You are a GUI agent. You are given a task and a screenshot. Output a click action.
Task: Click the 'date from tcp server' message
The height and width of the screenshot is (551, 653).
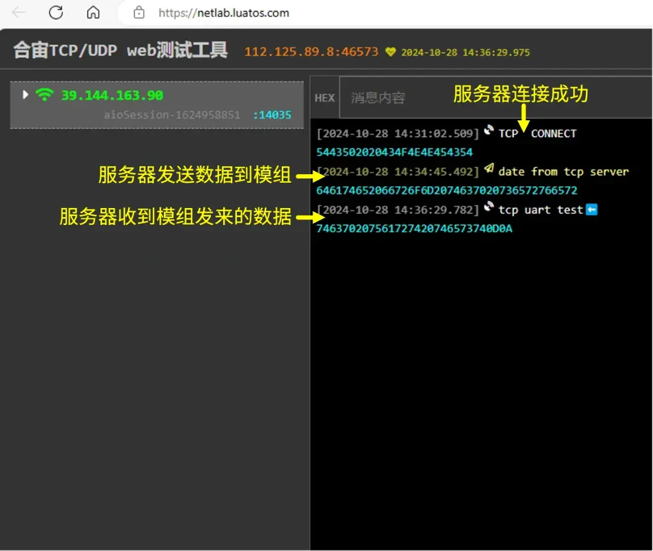[564, 172]
